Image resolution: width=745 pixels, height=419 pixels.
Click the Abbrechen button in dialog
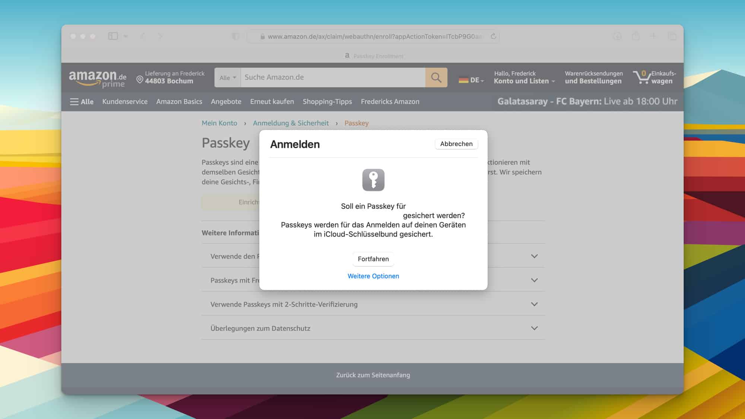point(456,144)
